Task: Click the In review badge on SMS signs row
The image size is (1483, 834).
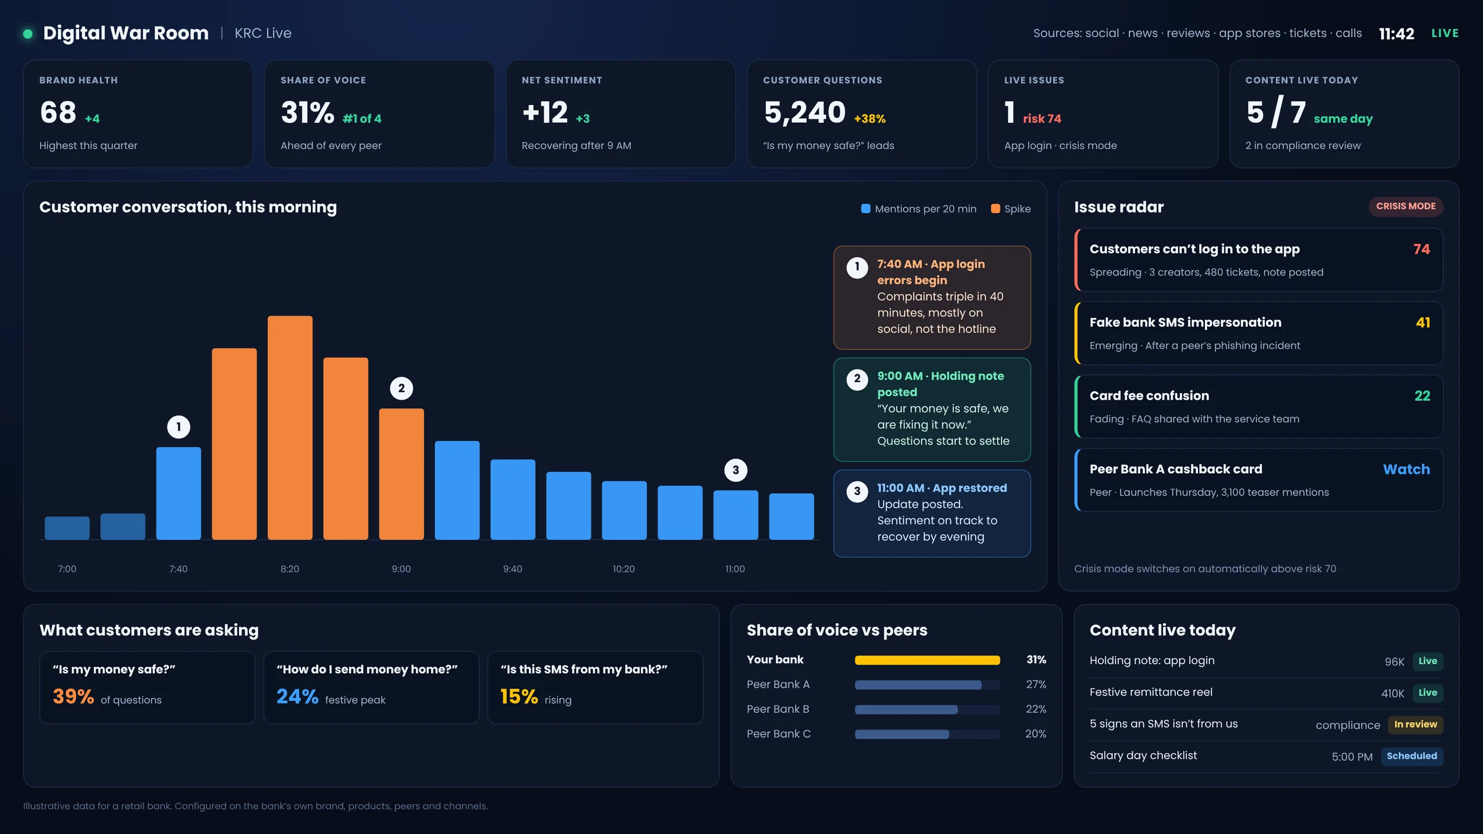Action: [1416, 725]
